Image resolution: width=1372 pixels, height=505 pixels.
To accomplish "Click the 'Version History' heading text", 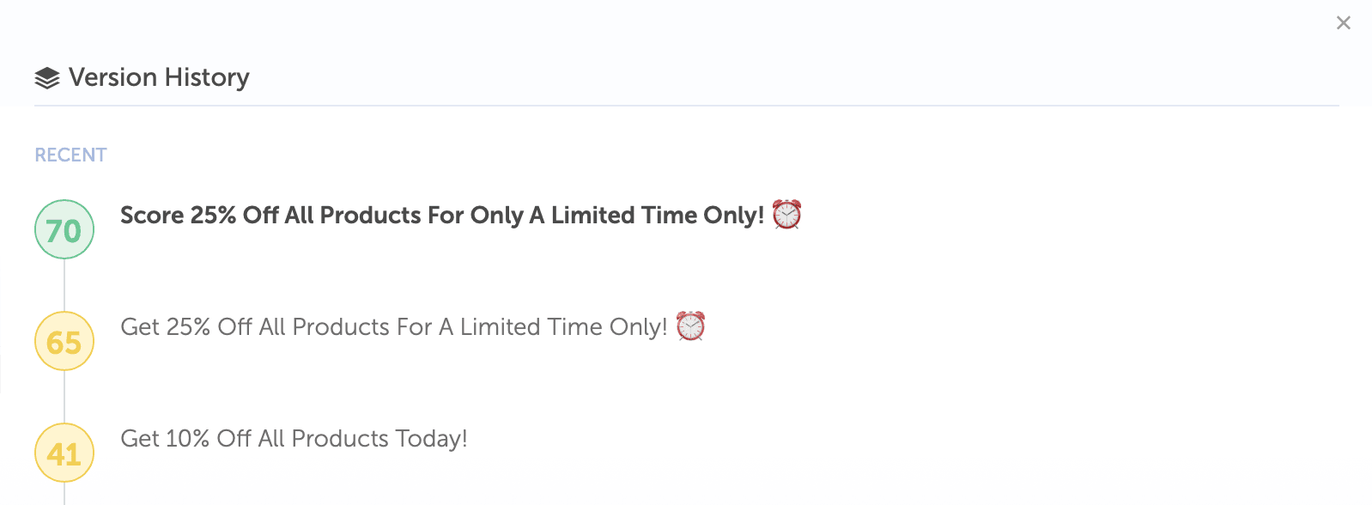I will tap(159, 78).
